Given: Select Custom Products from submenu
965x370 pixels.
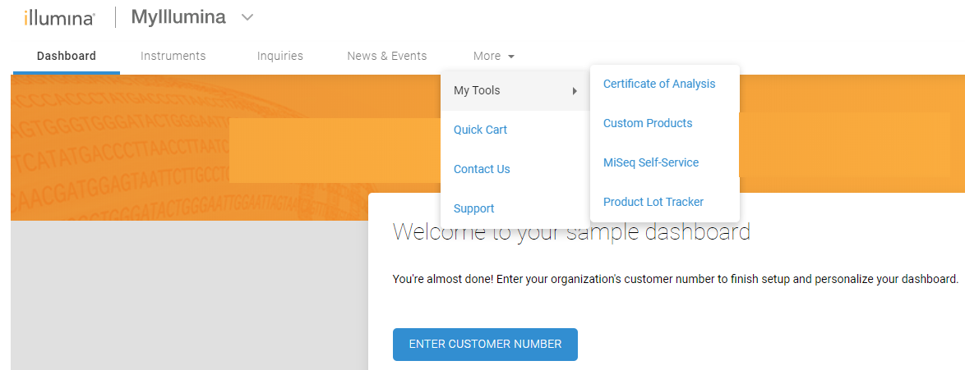Looking at the screenshot, I should [x=648, y=123].
